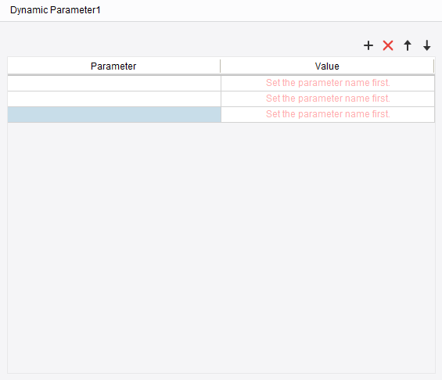
Task: Add a new parameter row with plus icon
Action: [x=368, y=45]
